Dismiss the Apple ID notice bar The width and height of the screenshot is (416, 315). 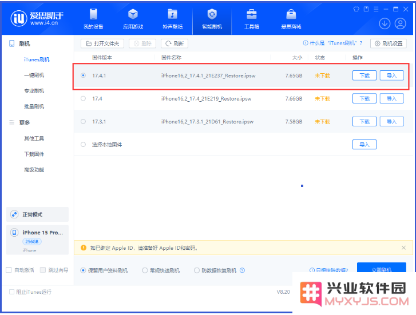tap(403, 248)
